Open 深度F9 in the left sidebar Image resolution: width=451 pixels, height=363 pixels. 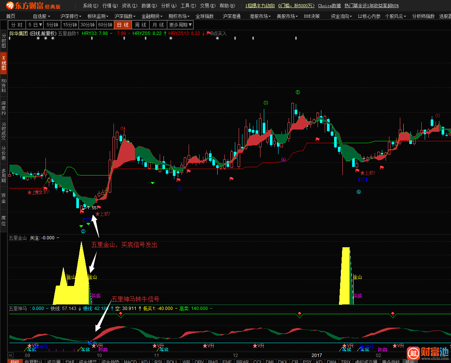point(4,108)
